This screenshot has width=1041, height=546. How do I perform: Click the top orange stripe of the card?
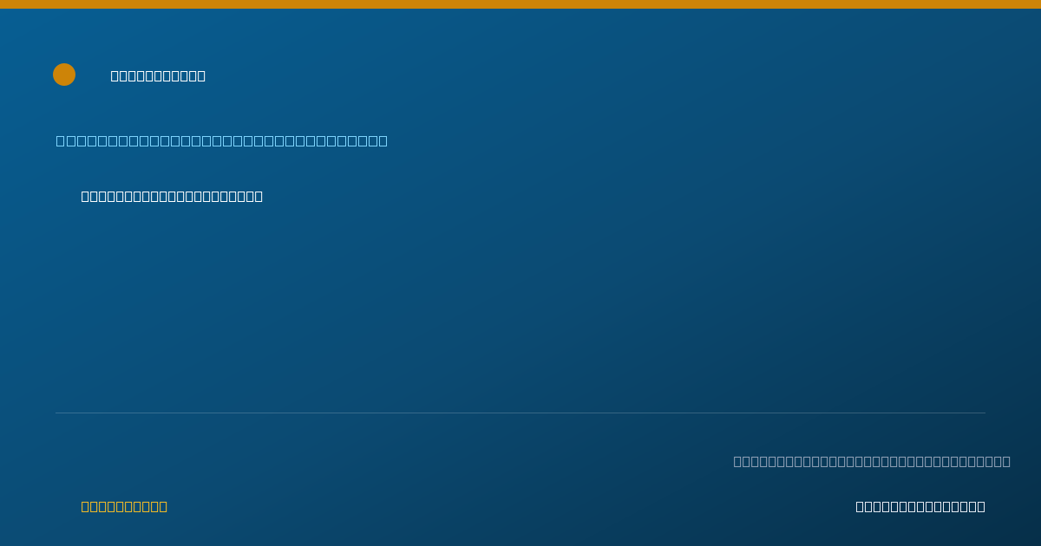click(x=520, y=4)
